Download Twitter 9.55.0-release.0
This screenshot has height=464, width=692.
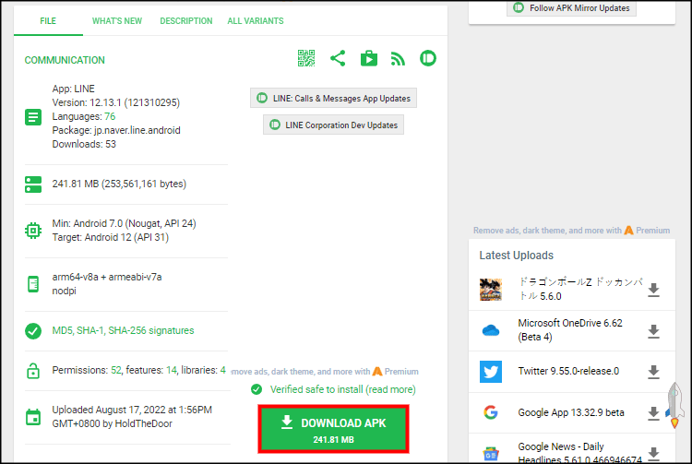tap(653, 372)
